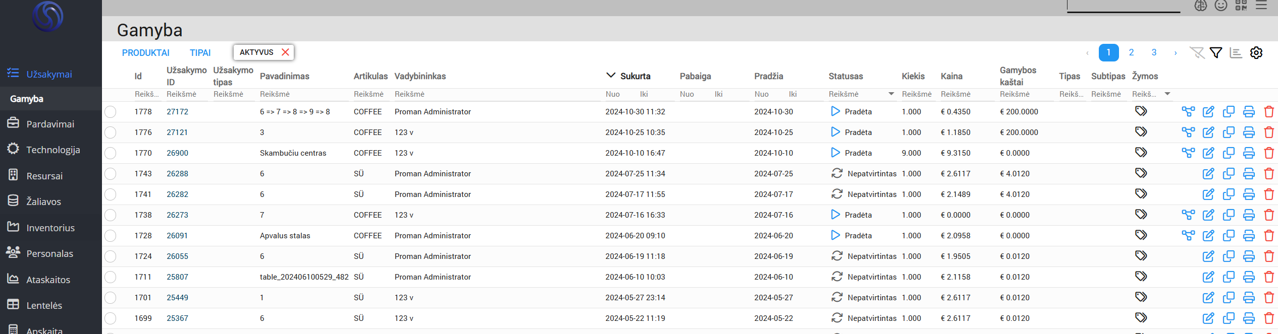Click the delete trash icon for order 1778
The image size is (1278, 334).
click(1268, 112)
